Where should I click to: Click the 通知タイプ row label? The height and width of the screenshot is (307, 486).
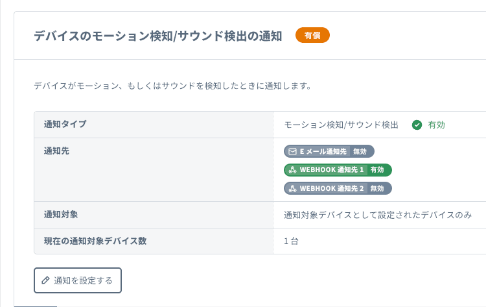pos(65,124)
